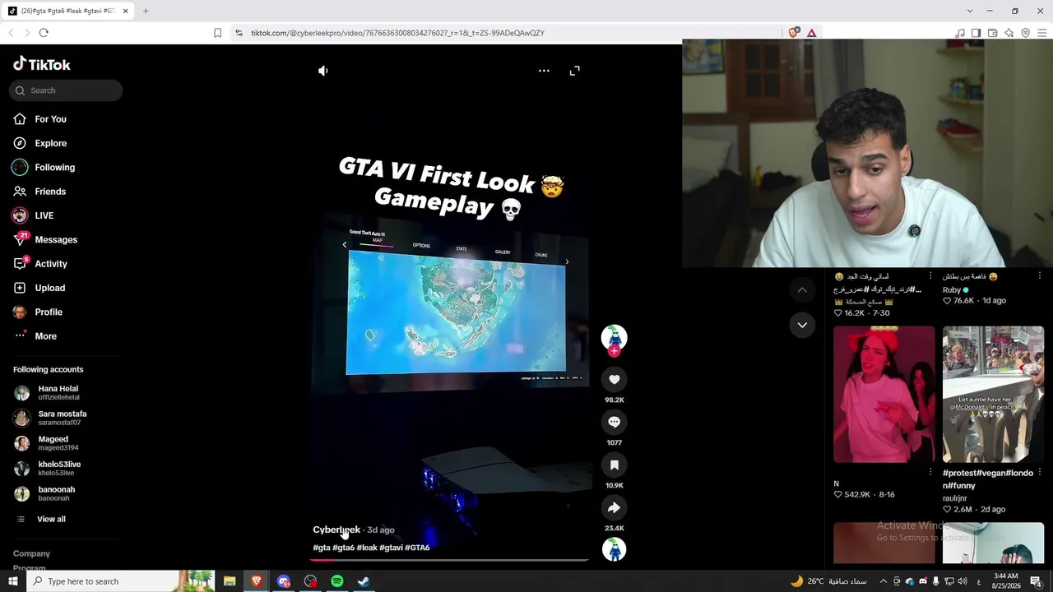Expand the tab search dropdown
Image resolution: width=1053 pixels, height=592 pixels.
pos(970,11)
